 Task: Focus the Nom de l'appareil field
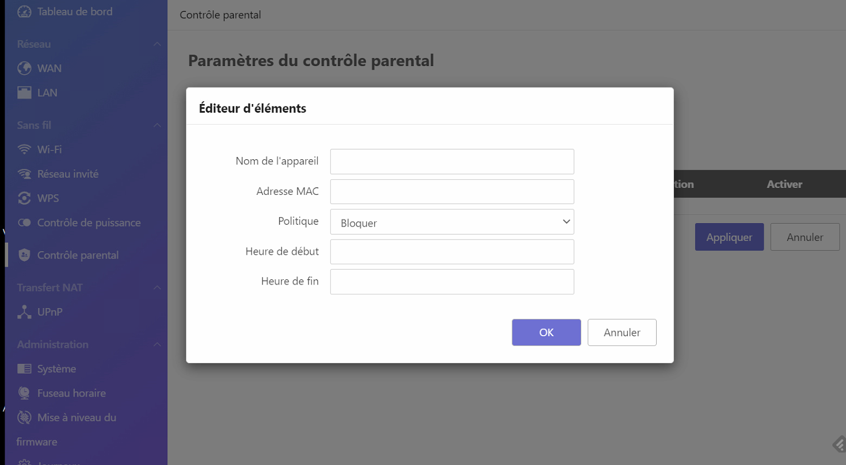(452, 162)
